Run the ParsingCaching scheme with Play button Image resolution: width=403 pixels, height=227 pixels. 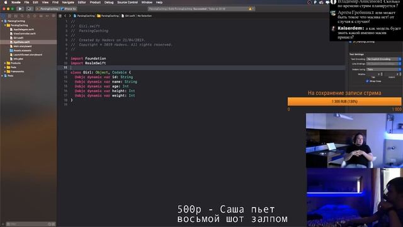[x=20, y=9]
